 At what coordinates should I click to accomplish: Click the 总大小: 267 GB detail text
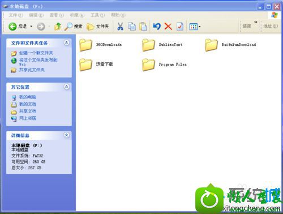(x=26, y=168)
